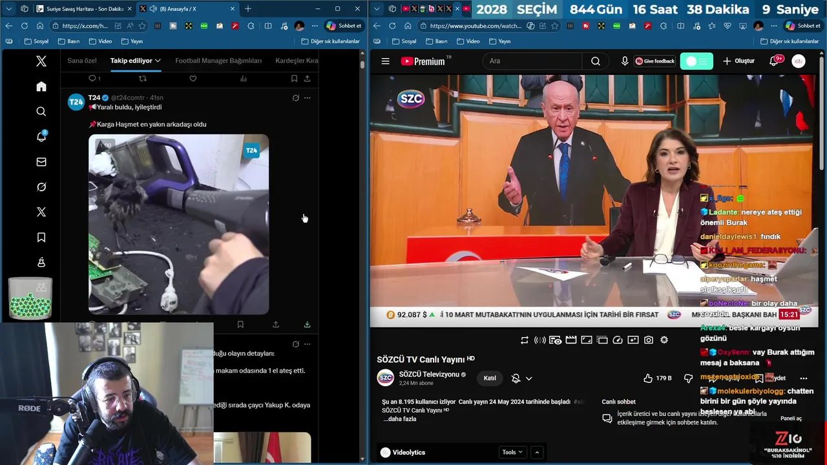Open tab list chevron in left Edge window
Image resolution: width=827 pixels, height=465 pixels.
8,9
